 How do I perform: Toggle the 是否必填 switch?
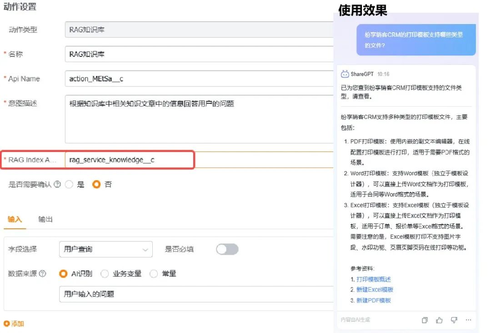coord(227,249)
